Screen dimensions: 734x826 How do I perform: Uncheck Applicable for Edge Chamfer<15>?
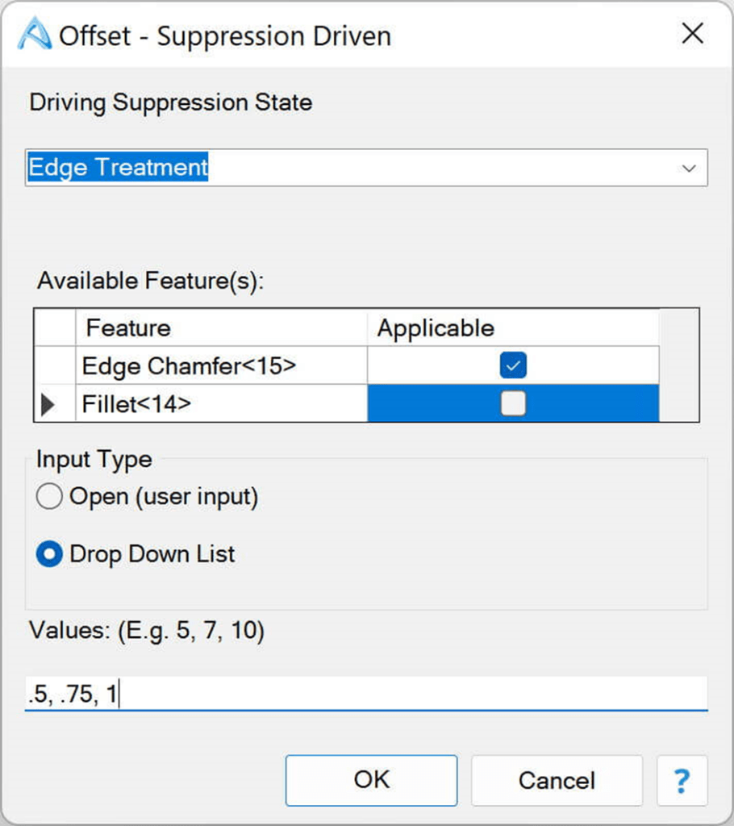pyautogui.click(x=513, y=366)
